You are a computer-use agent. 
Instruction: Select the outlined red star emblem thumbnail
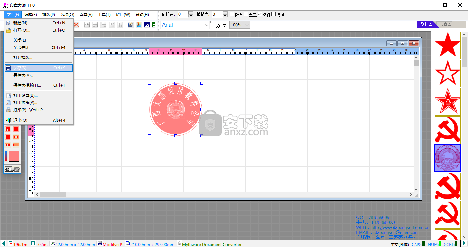(x=447, y=73)
